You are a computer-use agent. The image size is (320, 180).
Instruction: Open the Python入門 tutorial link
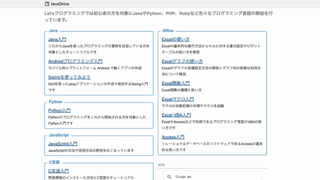click(59, 110)
